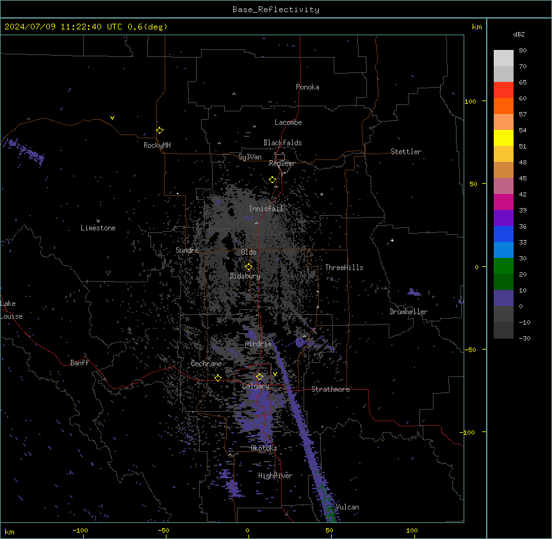This screenshot has height=539, width=552.
Task: Click the Stettler city label
Action: 405,152
